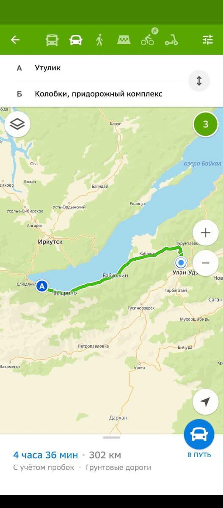Zoom out with the minus button
Image resolution: width=223 pixels, height=508 pixels.
coord(206,263)
